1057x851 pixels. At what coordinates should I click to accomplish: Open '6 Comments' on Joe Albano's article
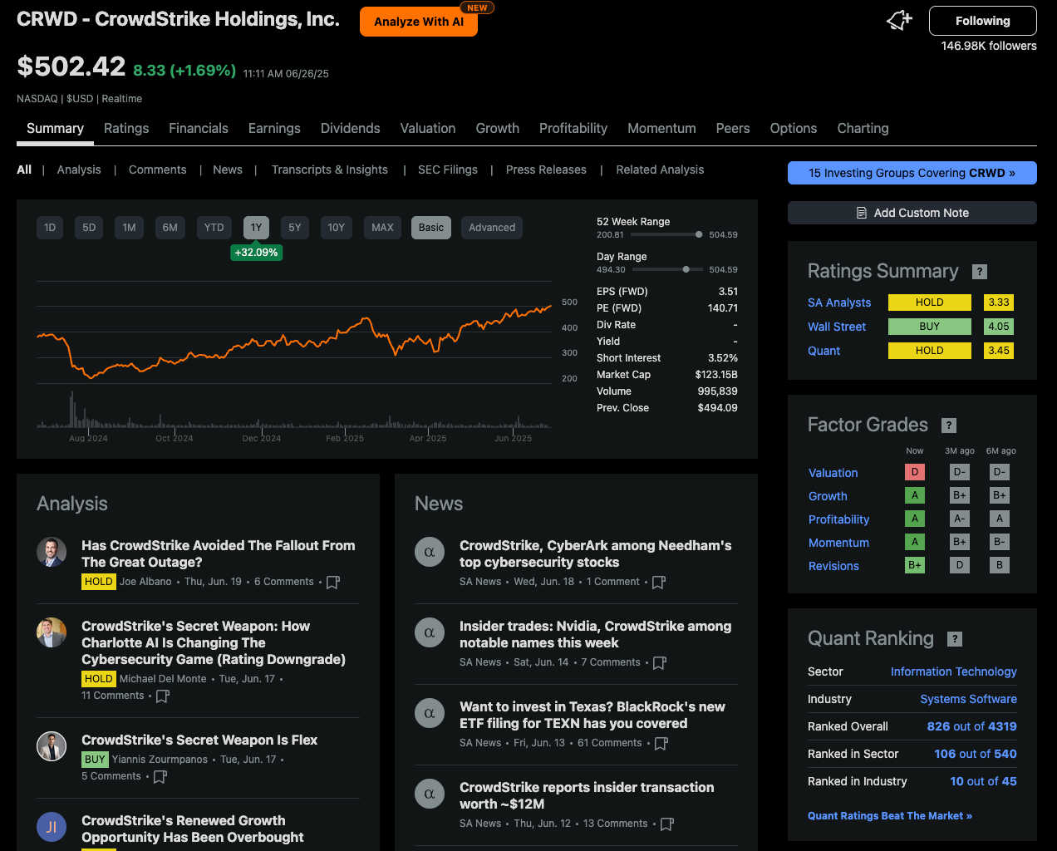[x=284, y=582]
